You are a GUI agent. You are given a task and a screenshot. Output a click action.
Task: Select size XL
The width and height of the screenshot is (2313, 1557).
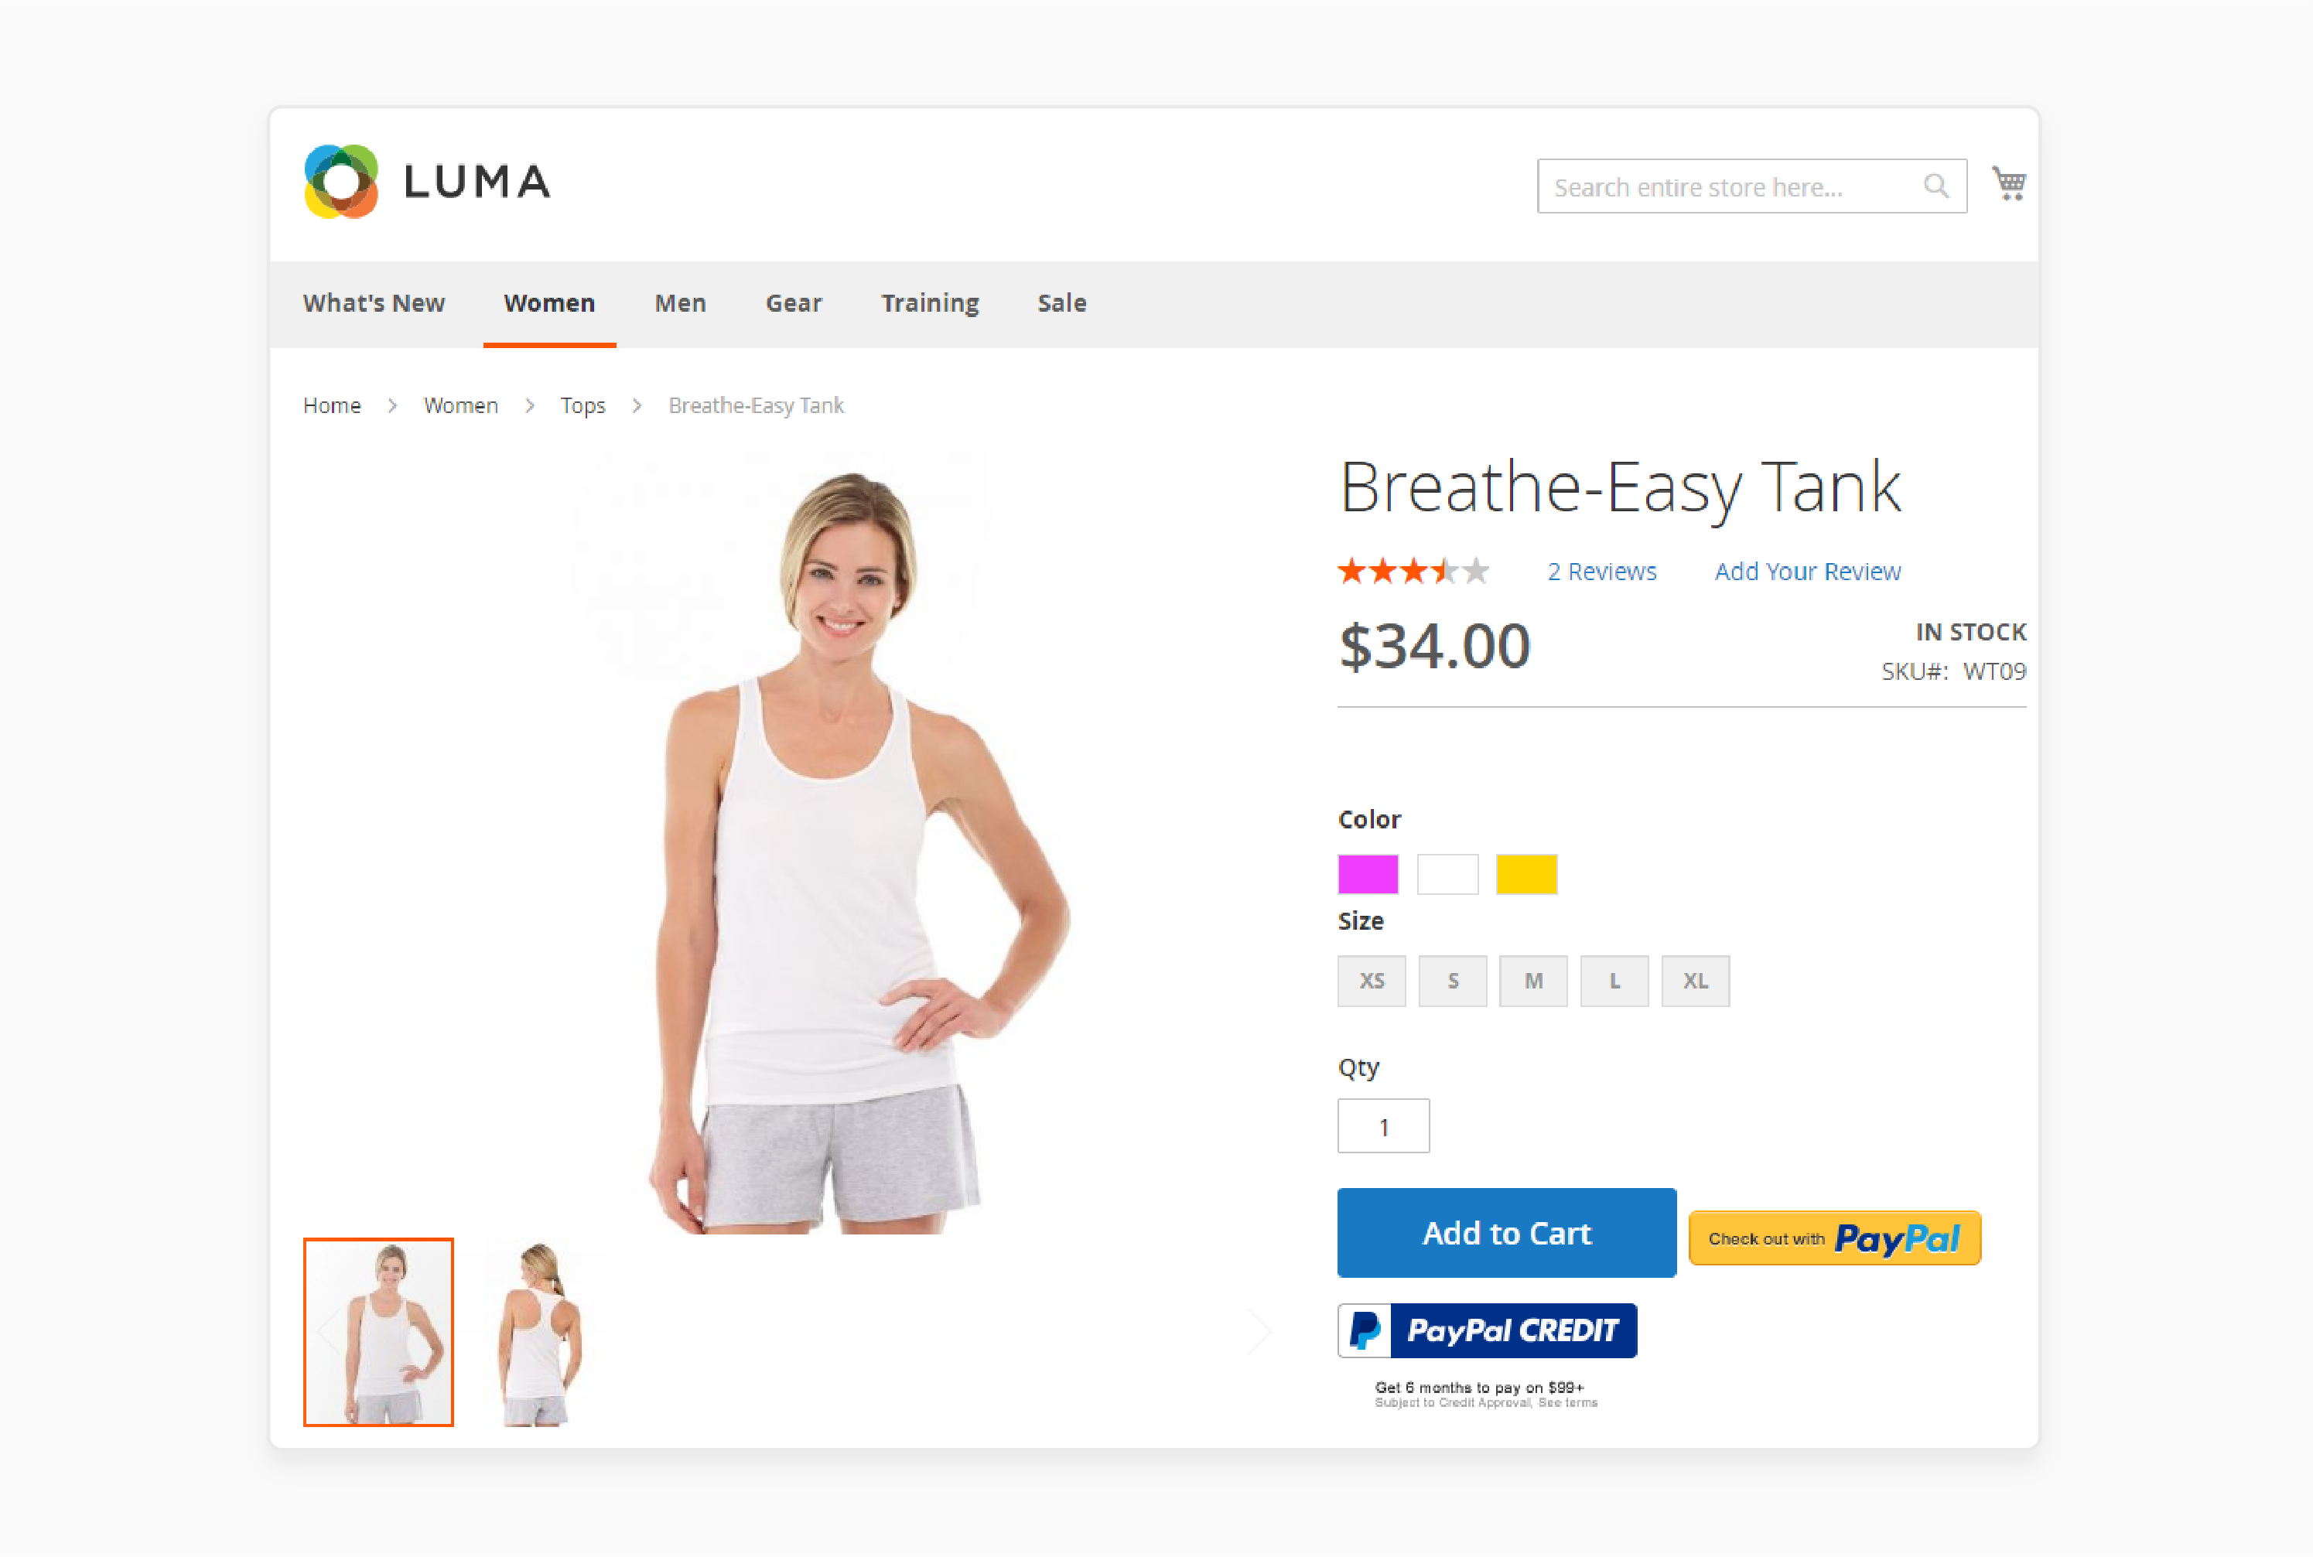tap(1694, 980)
